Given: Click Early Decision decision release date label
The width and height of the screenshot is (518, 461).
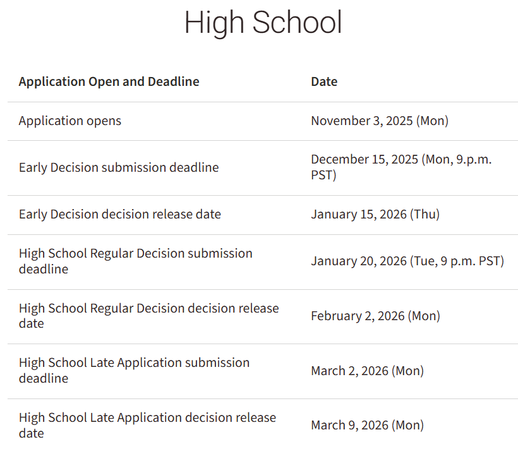Looking at the screenshot, I should (x=120, y=214).
